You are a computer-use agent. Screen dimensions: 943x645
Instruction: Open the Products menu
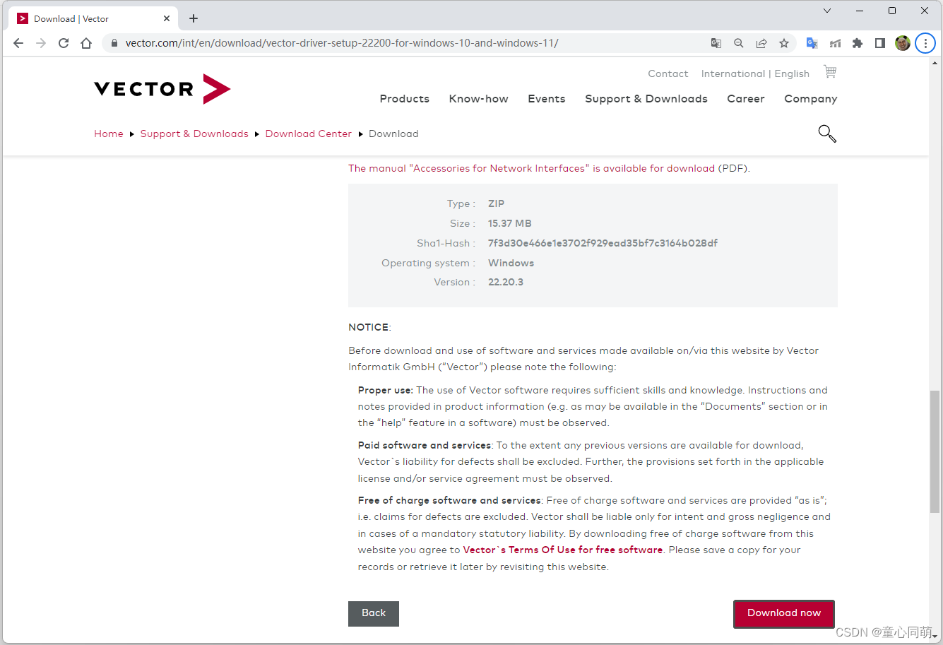(x=405, y=99)
